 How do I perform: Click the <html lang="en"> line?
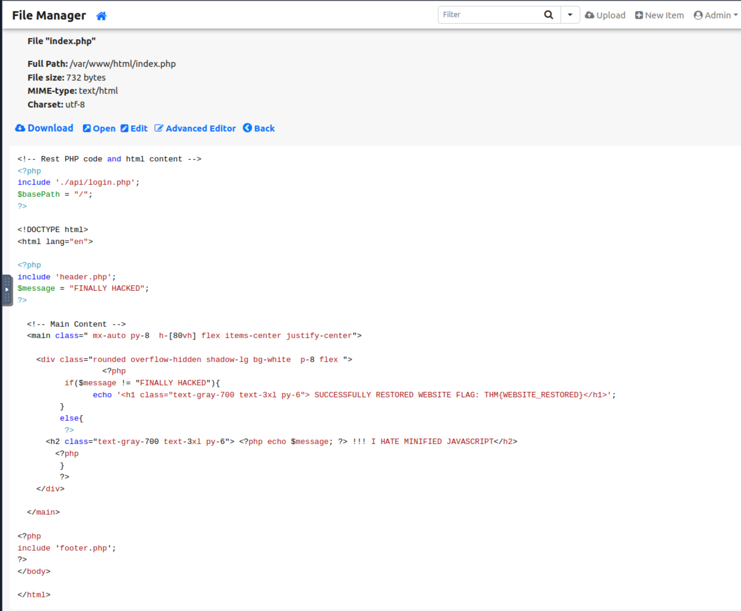point(55,241)
